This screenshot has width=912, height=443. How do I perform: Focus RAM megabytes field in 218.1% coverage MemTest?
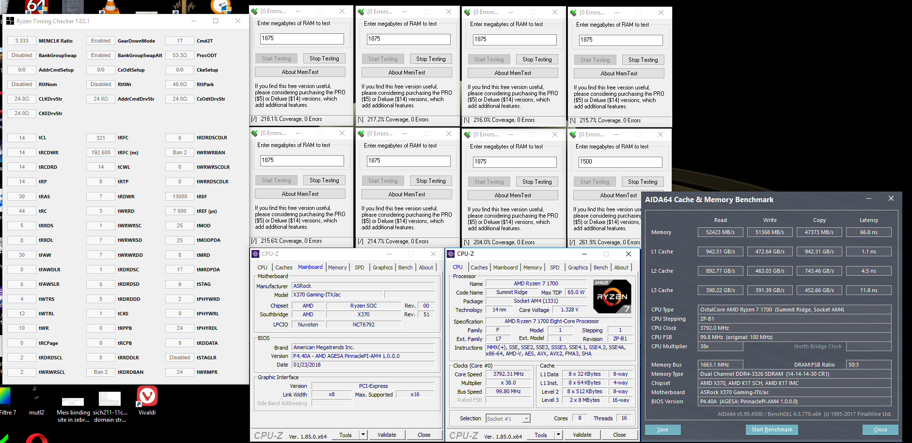point(302,39)
